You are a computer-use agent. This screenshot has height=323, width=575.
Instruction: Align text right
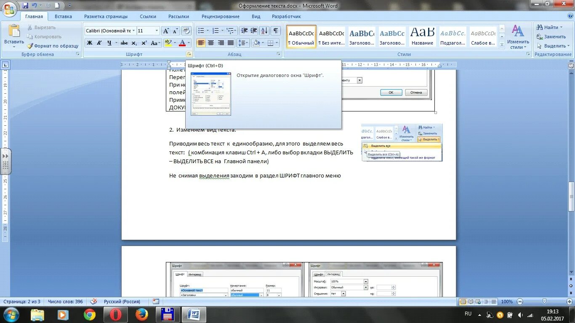(x=221, y=43)
